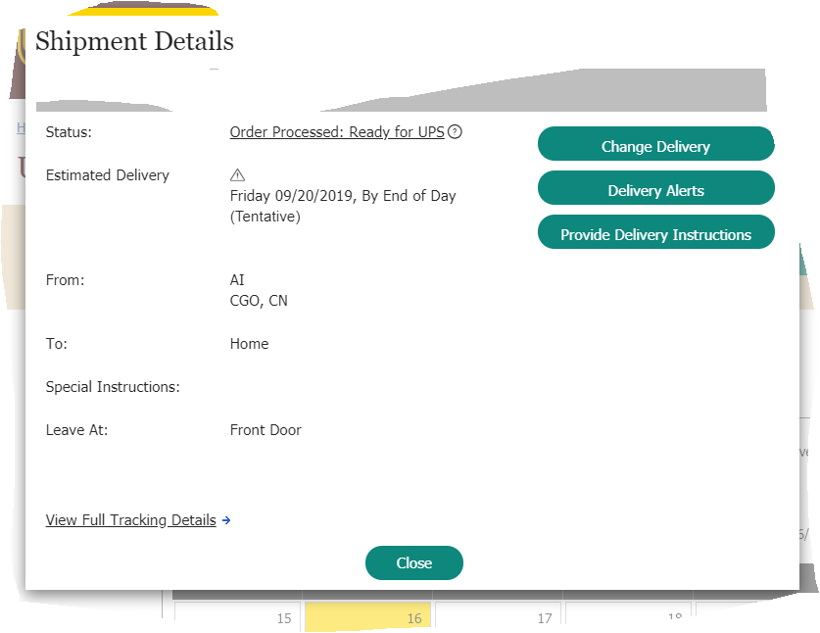Open View Full Tracking Details link

(130, 520)
